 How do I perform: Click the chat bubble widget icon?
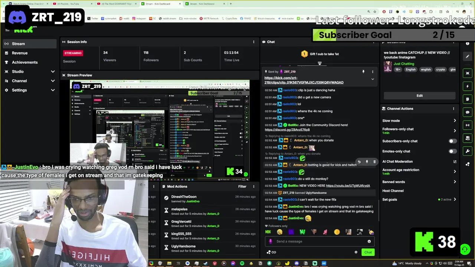pyautogui.click(x=468, y=112)
